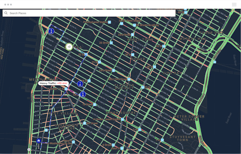This screenshot has width=241, height=154.
Task: Click the East 23rd Street metro icon
Action: point(129,79)
